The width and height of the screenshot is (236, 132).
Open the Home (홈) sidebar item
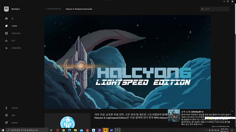point(12,19)
